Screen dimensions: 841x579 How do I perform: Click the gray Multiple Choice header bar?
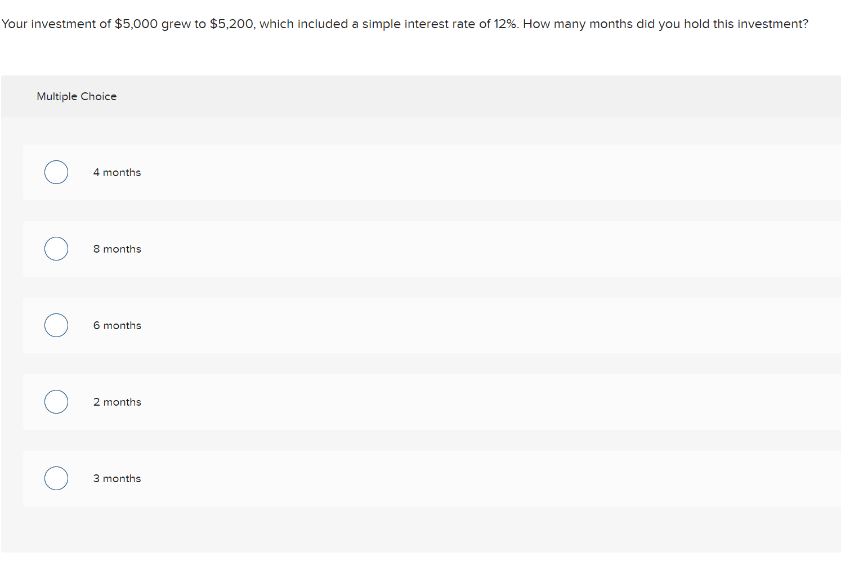point(421,97)
